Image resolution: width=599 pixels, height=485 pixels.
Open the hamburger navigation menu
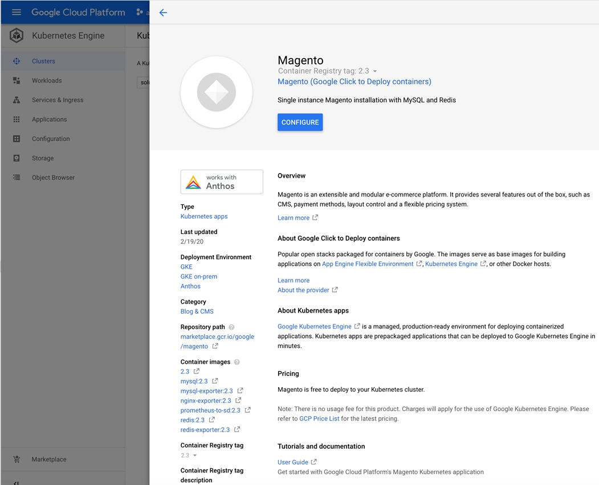pyautogui.click(x=17, y=12)
